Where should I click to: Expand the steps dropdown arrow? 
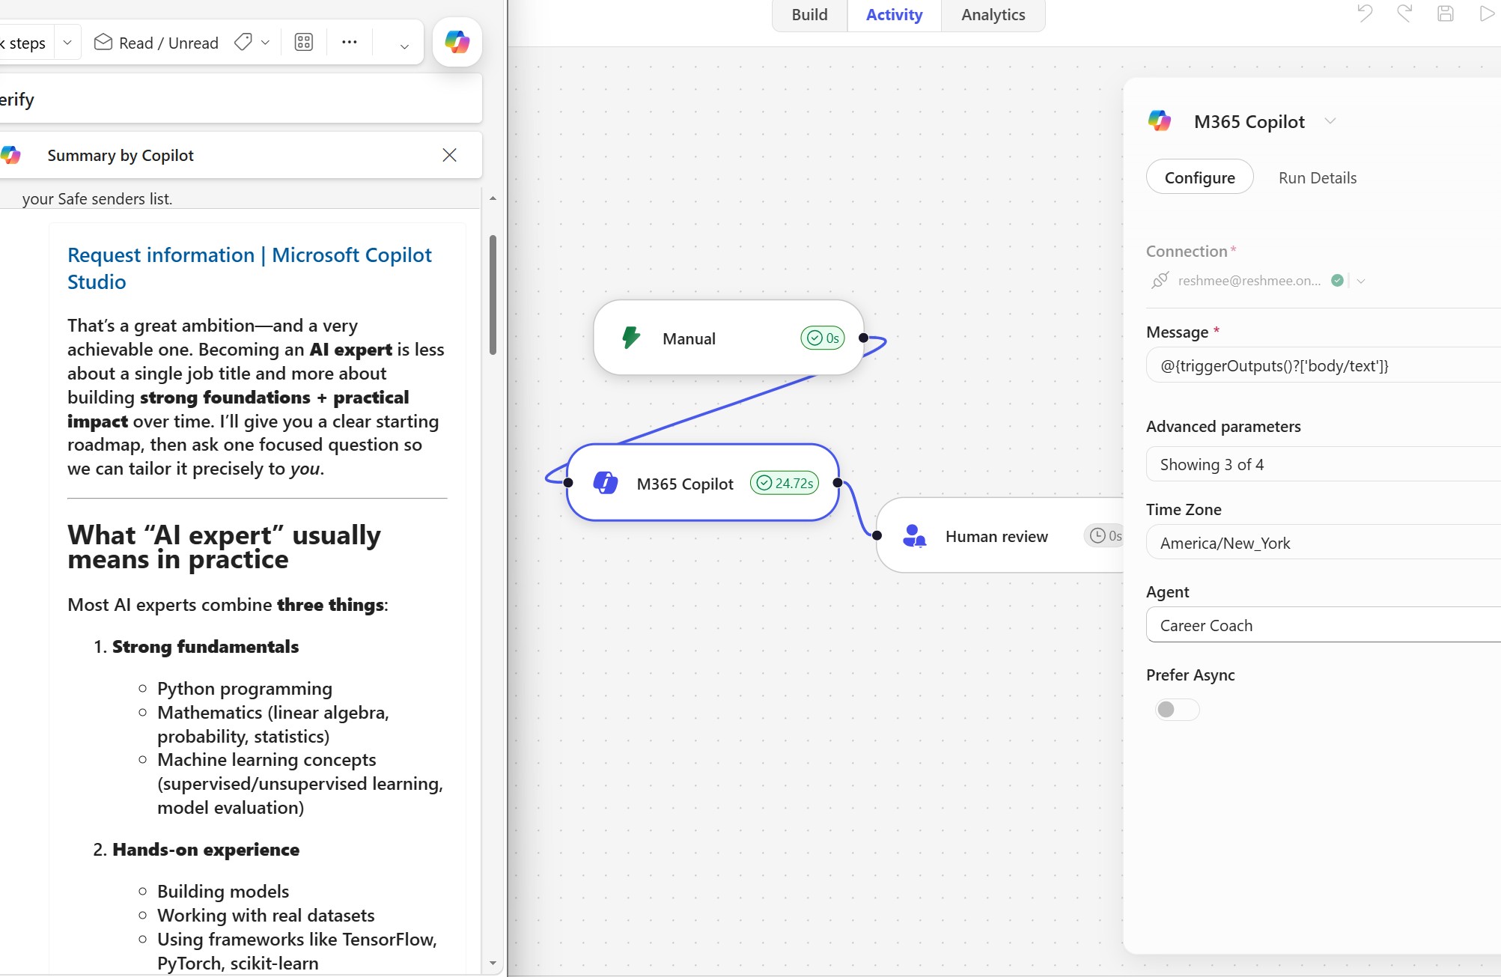coord(67,43)
